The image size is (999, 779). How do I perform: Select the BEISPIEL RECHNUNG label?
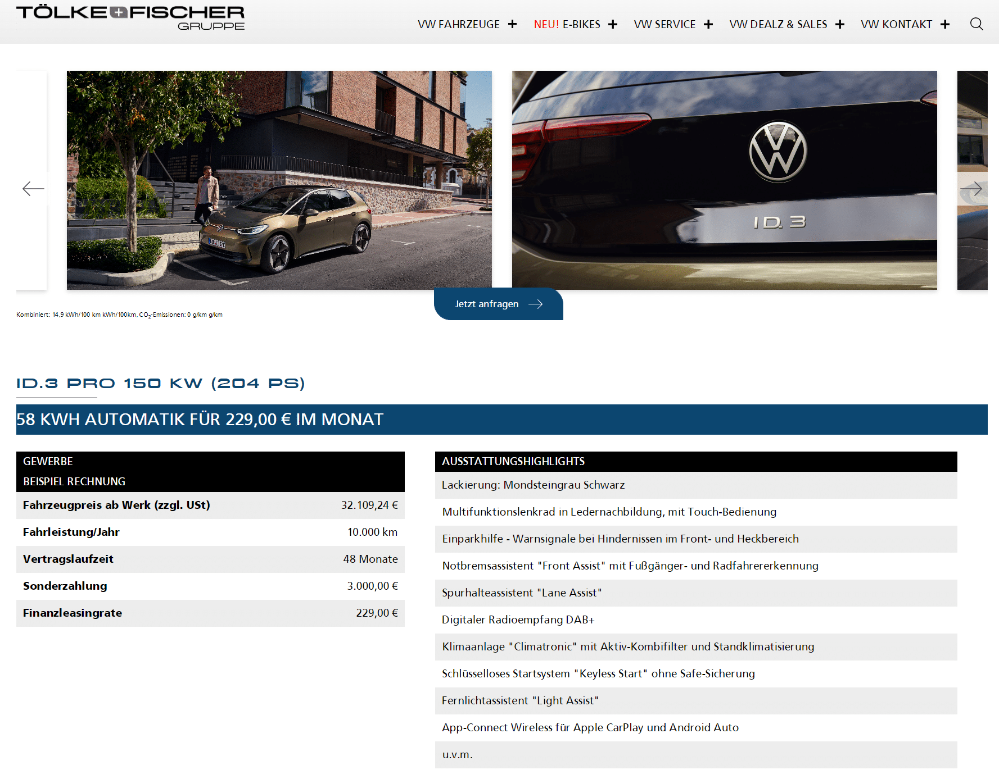[74, 481]
